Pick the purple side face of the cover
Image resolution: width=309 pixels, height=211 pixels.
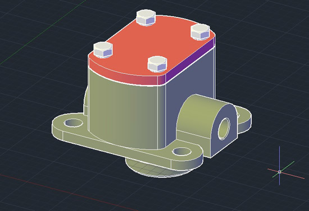[190, 61]
